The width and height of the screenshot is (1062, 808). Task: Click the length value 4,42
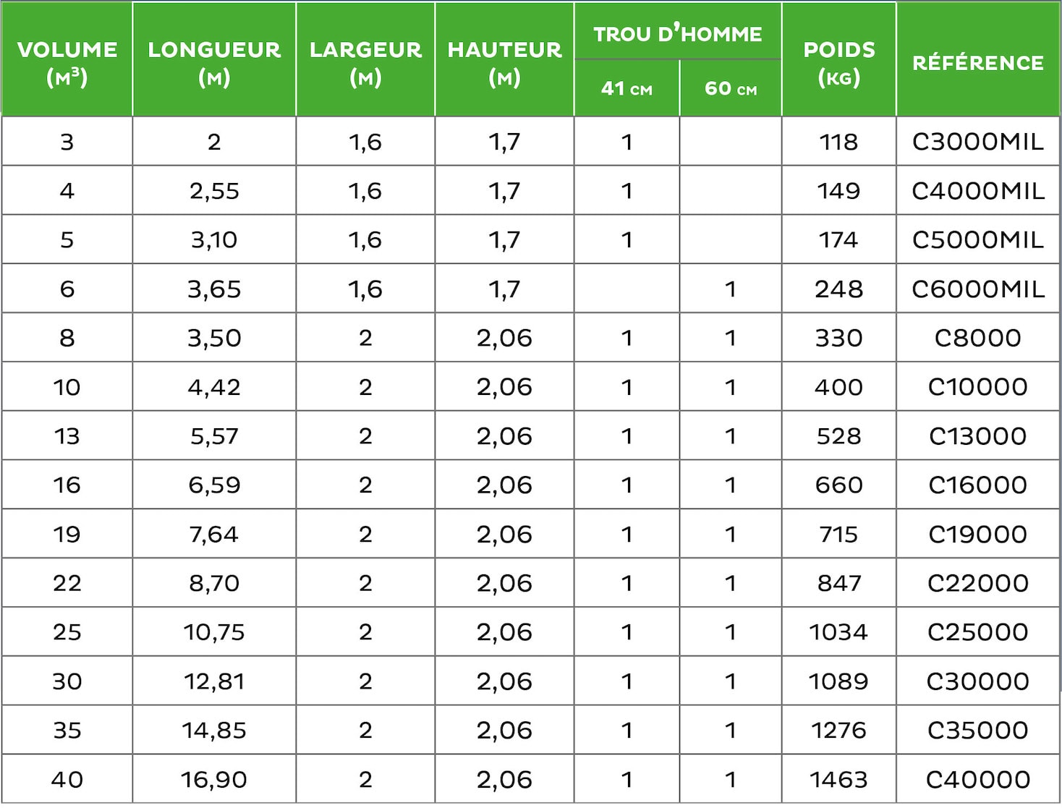tap(214, 387)
